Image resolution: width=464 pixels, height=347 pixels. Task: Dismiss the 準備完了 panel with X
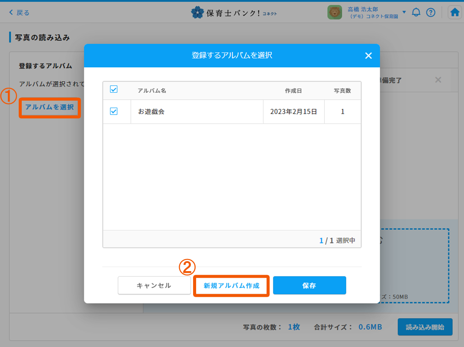click(438, 80)
